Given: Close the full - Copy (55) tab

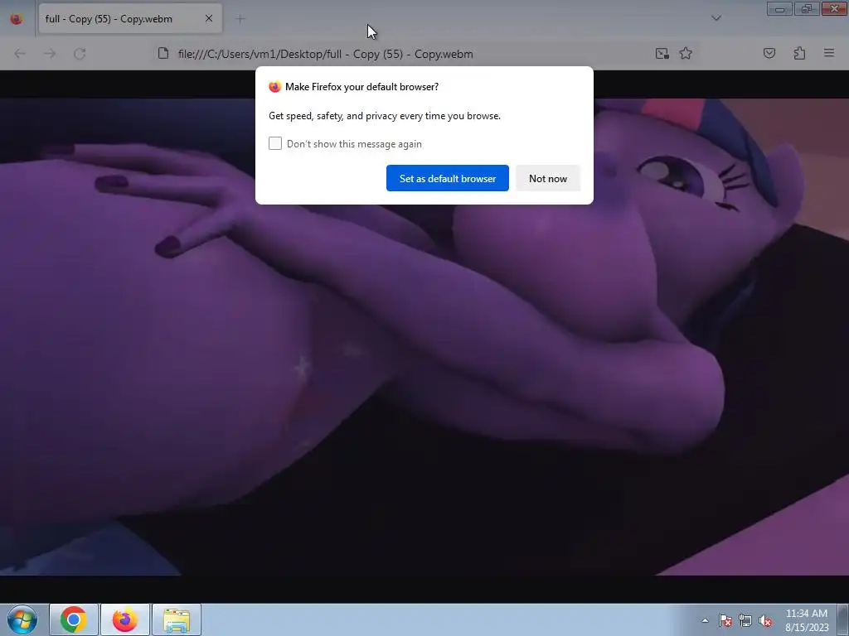Looking at the screenshot, I should pos(209,18).
